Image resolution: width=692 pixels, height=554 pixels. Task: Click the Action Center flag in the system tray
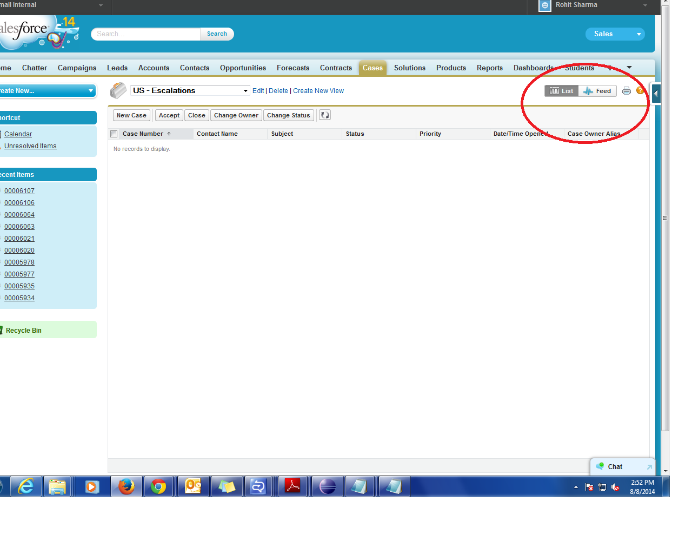tap(589, 487)
